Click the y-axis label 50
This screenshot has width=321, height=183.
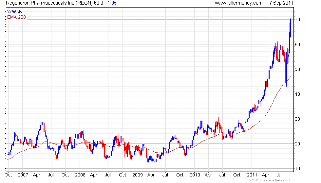click(297, 69)
